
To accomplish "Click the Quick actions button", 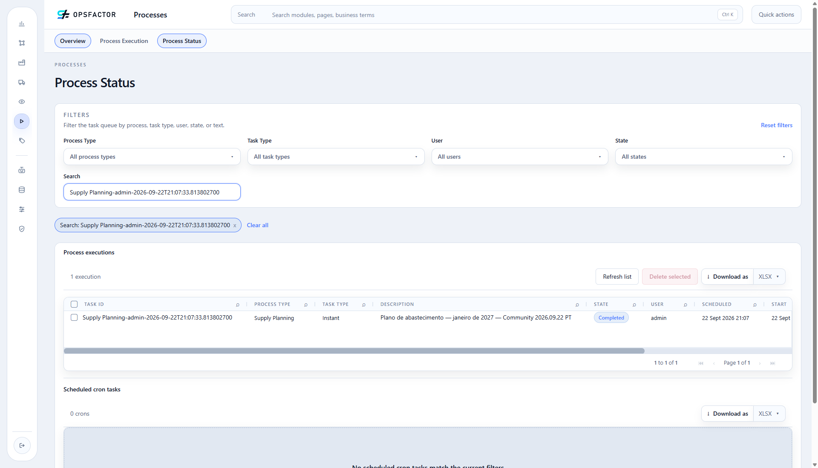I will pos(776,14).
